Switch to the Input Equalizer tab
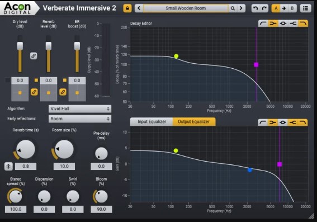The height and width of the screenshot is (222, 317). click(x=152, y=122)
